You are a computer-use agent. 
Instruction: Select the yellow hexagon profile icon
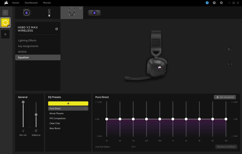coord(5,22)
